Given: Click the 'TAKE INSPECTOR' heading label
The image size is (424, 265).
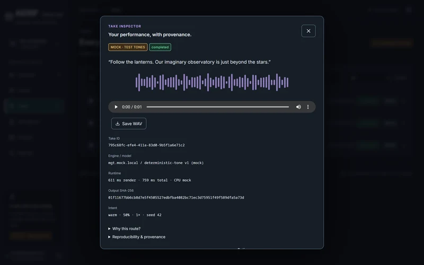Looking at the screenshot, I should (125, 26).
